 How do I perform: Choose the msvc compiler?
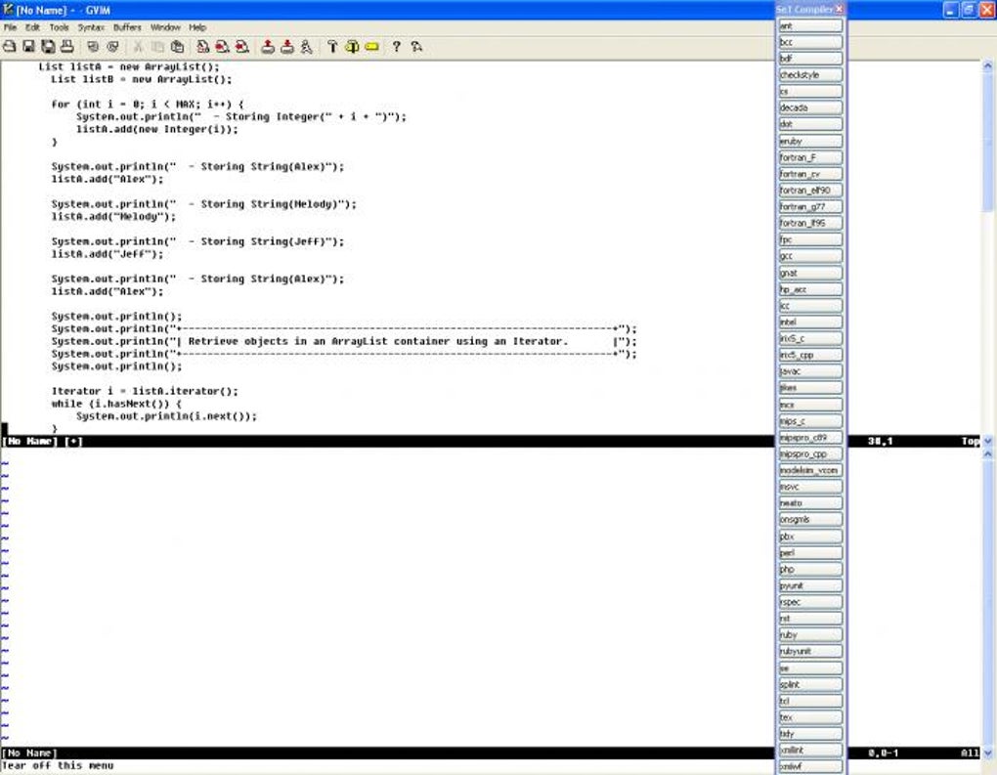click(x=810, y=487)
